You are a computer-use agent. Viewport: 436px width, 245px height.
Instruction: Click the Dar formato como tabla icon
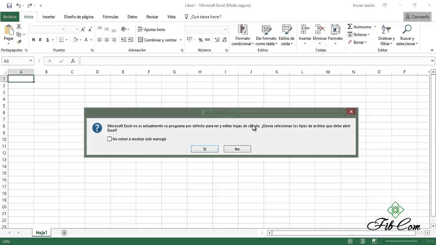pyautogui.click(x=266, y=30)
